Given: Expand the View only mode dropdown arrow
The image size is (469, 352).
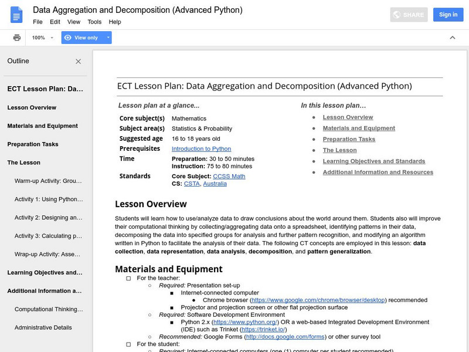Looking at the screenshot, I should tap(108, 38).
